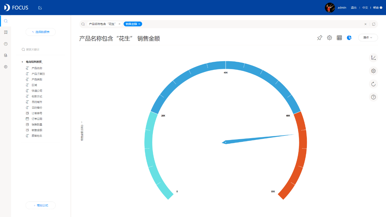Refresh the search using the sync icon
Image resolution: width=386 pixels, height=217 pixels.
[374, 24]
